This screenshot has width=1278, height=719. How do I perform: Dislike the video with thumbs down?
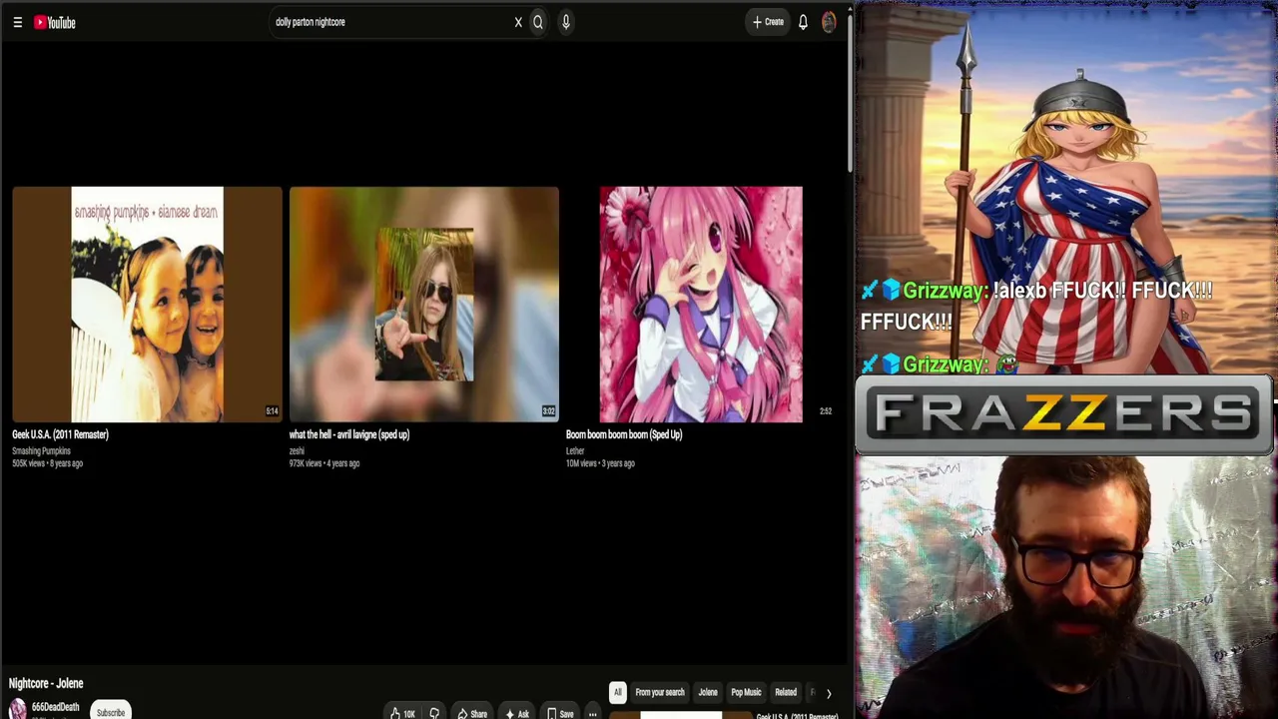[434, 713]
